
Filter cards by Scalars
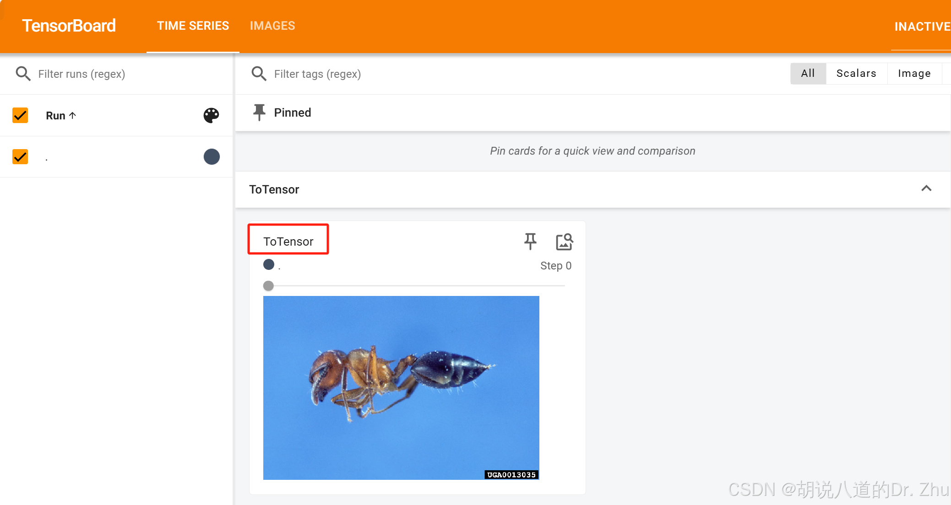click(856, 74)
